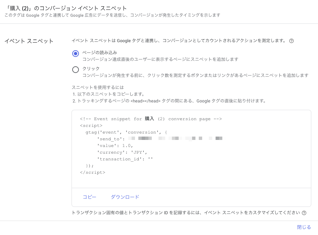This screenshot has width=318, height=235.
Task: Click the ダウンロード button below the snippet
Action: tap(125, 197)
